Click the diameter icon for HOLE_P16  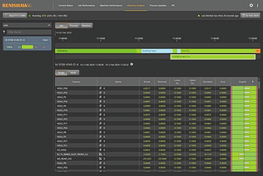point(100,101)
